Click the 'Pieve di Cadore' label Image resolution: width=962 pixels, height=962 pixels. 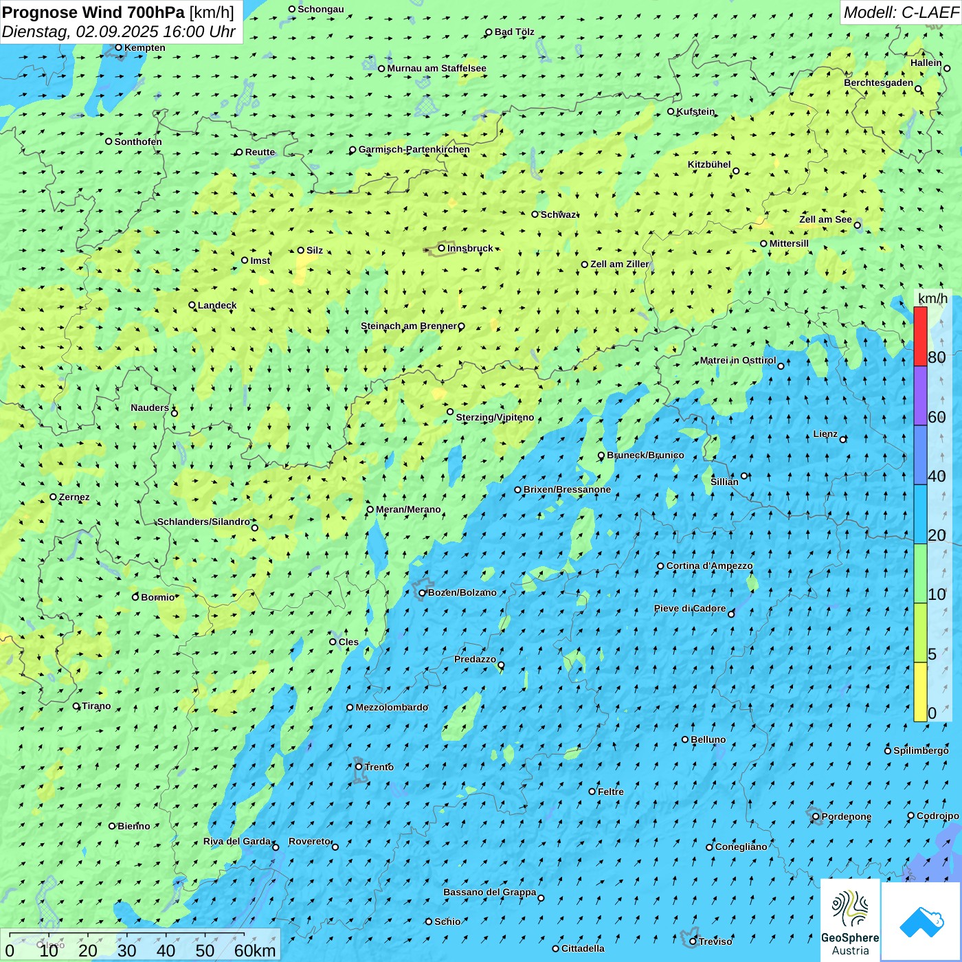point(690,608)
